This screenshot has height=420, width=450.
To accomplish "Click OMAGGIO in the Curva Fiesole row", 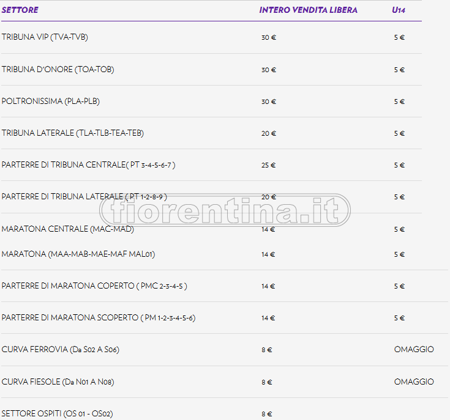I will 414,381.
